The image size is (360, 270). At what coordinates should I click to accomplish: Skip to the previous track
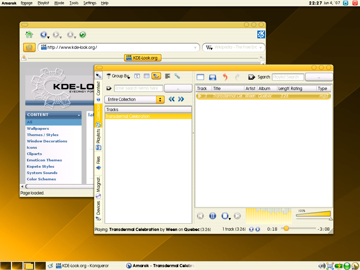(200, 216)
